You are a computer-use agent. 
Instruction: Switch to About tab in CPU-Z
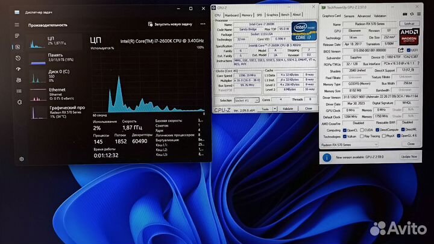coord(297,14)
